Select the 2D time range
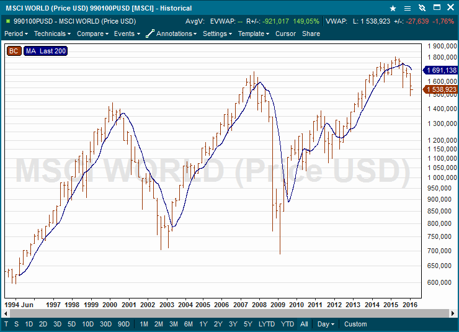This screenshot has height=332, width=459. (43, 324)
